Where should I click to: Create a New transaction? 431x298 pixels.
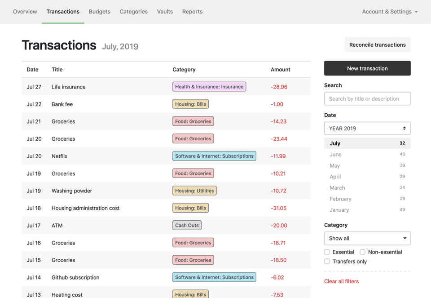pos(367,68)
